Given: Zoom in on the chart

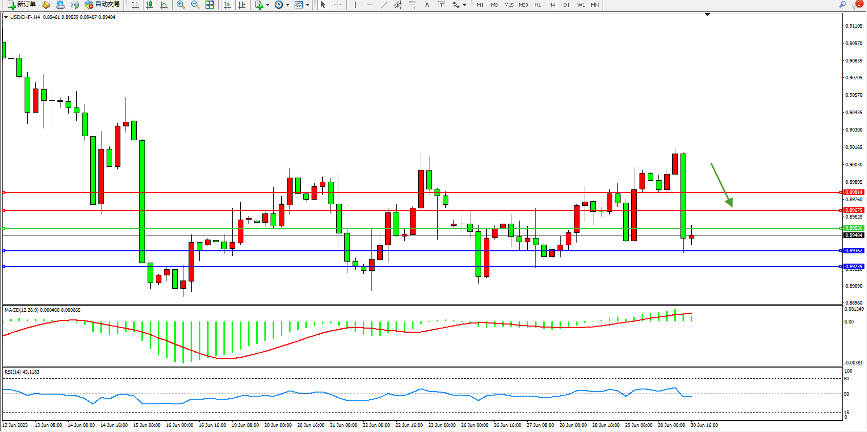Looking at the screenshot, I should tap(180, 5).
